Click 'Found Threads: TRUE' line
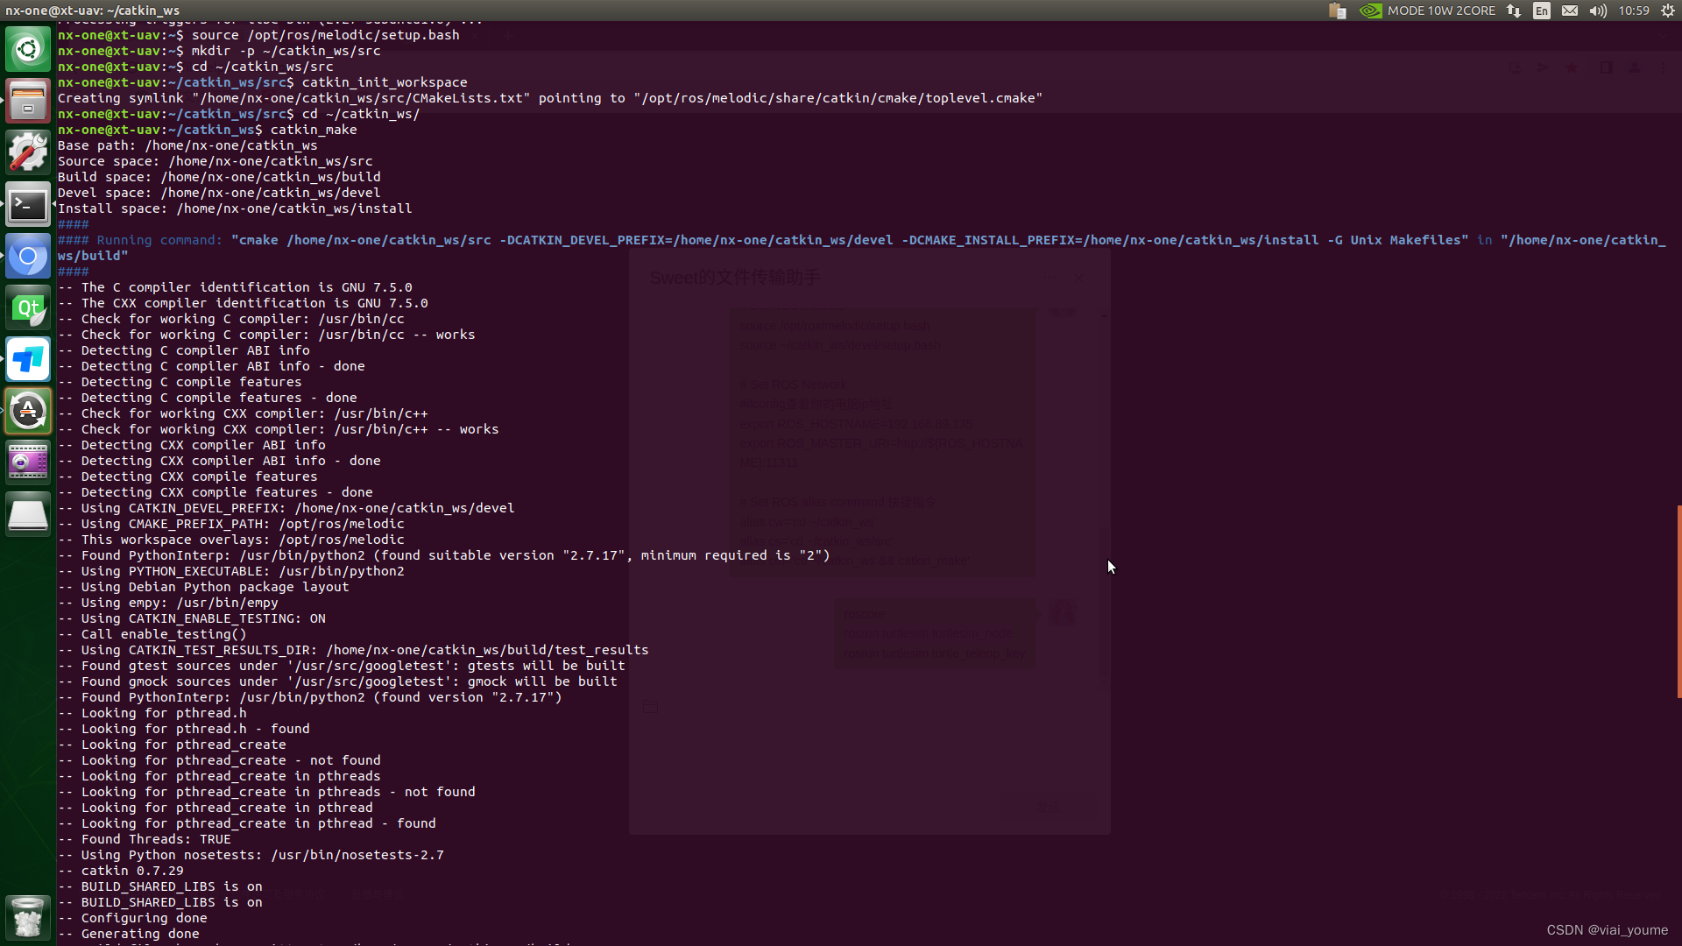Viewport: 1682px width, 946px height. pyautogui.click(x=145, y=839)
